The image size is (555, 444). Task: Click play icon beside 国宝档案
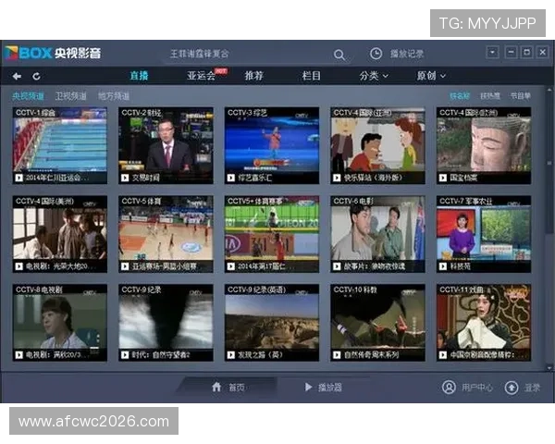point(442,178)
